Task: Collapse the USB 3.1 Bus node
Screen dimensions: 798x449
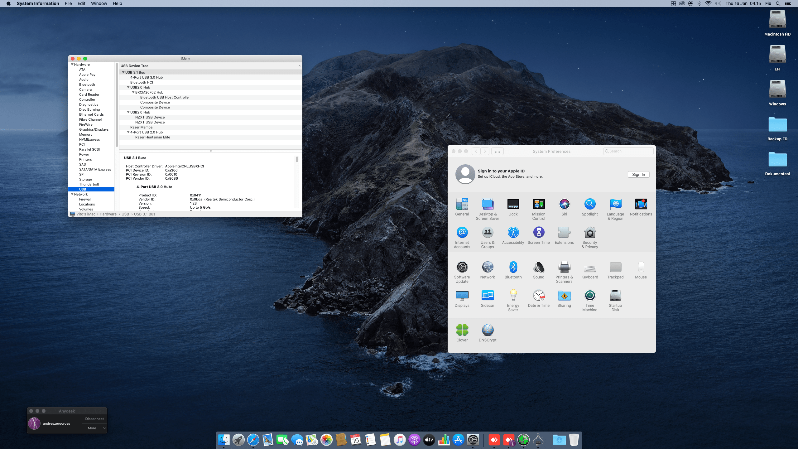Action: click(123, 72)
